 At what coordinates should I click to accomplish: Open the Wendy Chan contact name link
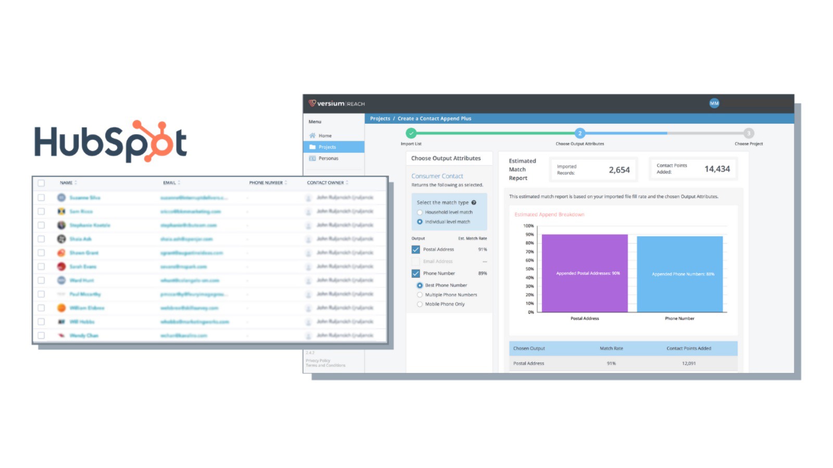[x=84, y=335]
